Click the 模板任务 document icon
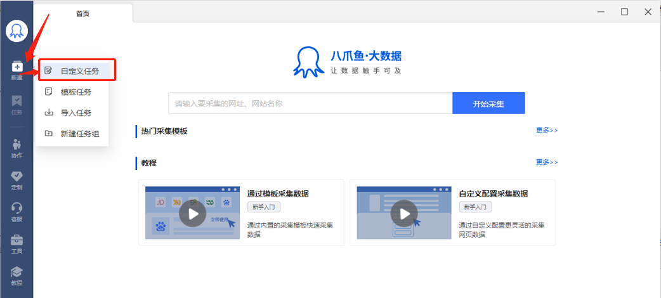This screenshot has width=661, height=298. pyautogui.click(x=49, y=91)
